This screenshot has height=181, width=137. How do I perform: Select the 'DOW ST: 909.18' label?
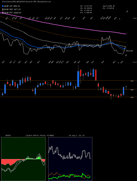tap(12, 6)
